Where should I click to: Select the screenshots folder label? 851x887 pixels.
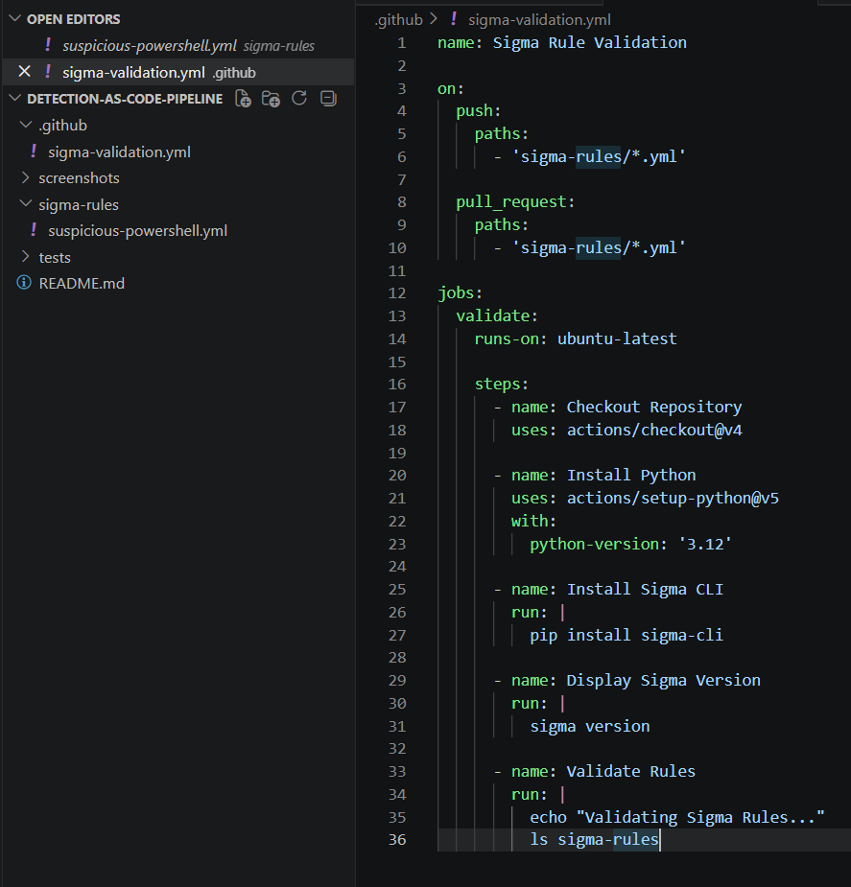pos(80,178)
